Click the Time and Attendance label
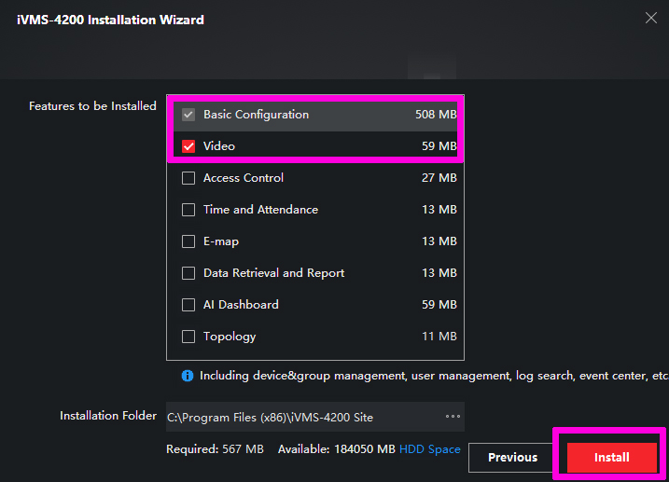The image size is (669, 482). pos(260,210)
